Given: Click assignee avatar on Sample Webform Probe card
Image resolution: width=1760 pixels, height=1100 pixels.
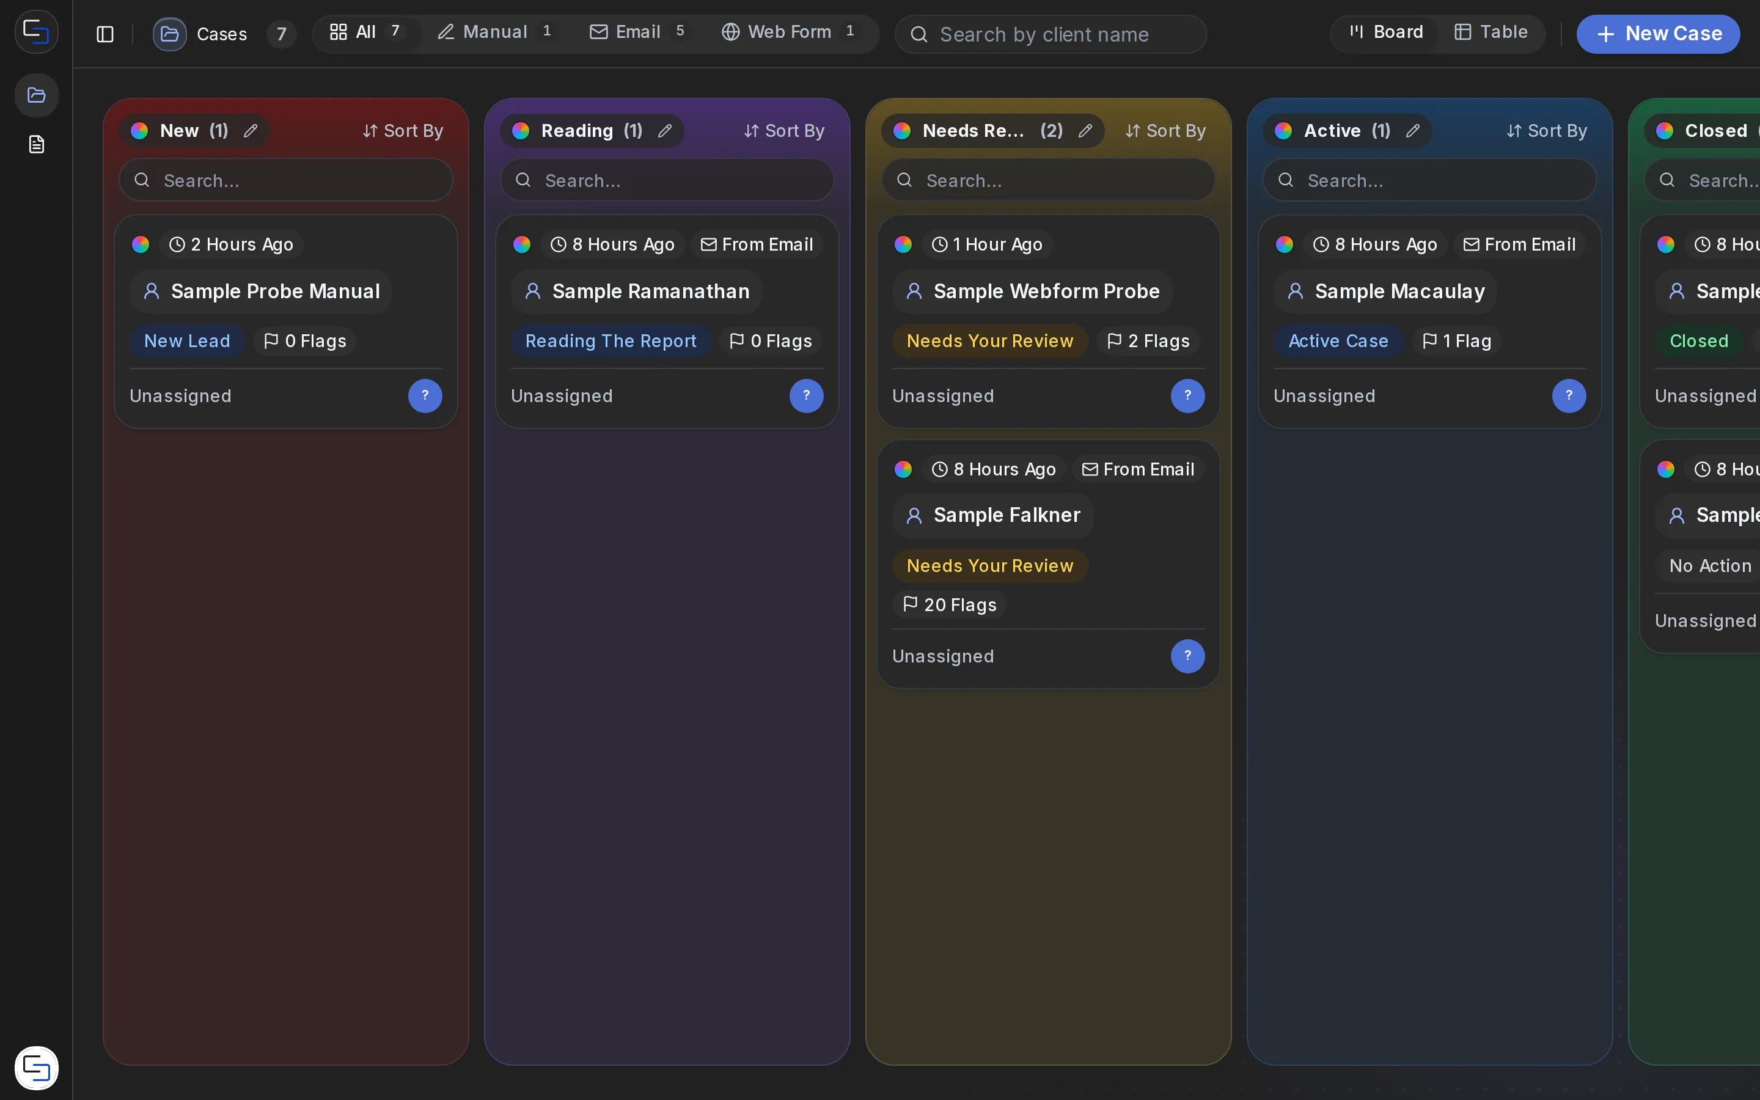Looking at the screenshot, I should coord(1187,396).
